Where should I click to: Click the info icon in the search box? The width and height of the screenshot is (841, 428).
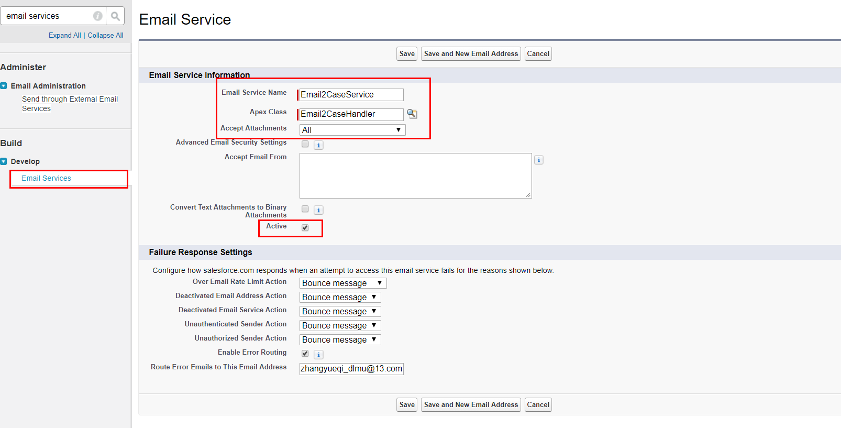pyautogui.click(x=98, y=16)
